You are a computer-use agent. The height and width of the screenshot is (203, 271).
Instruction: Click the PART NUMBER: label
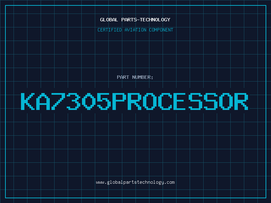point(135,77)
